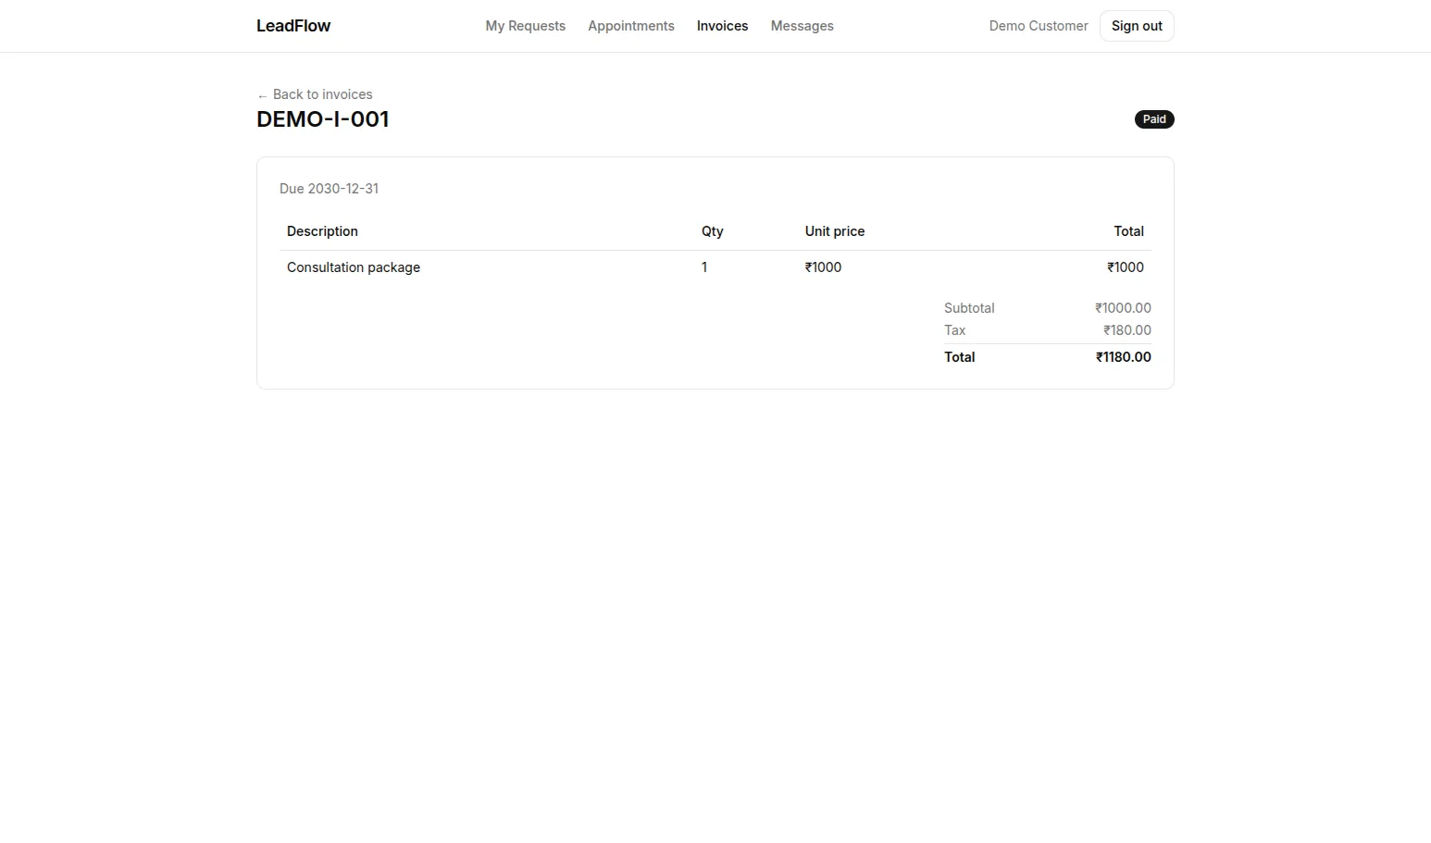
Task: Select the Due 2030-12-31 date text
Action: click(x=329, y=189)
